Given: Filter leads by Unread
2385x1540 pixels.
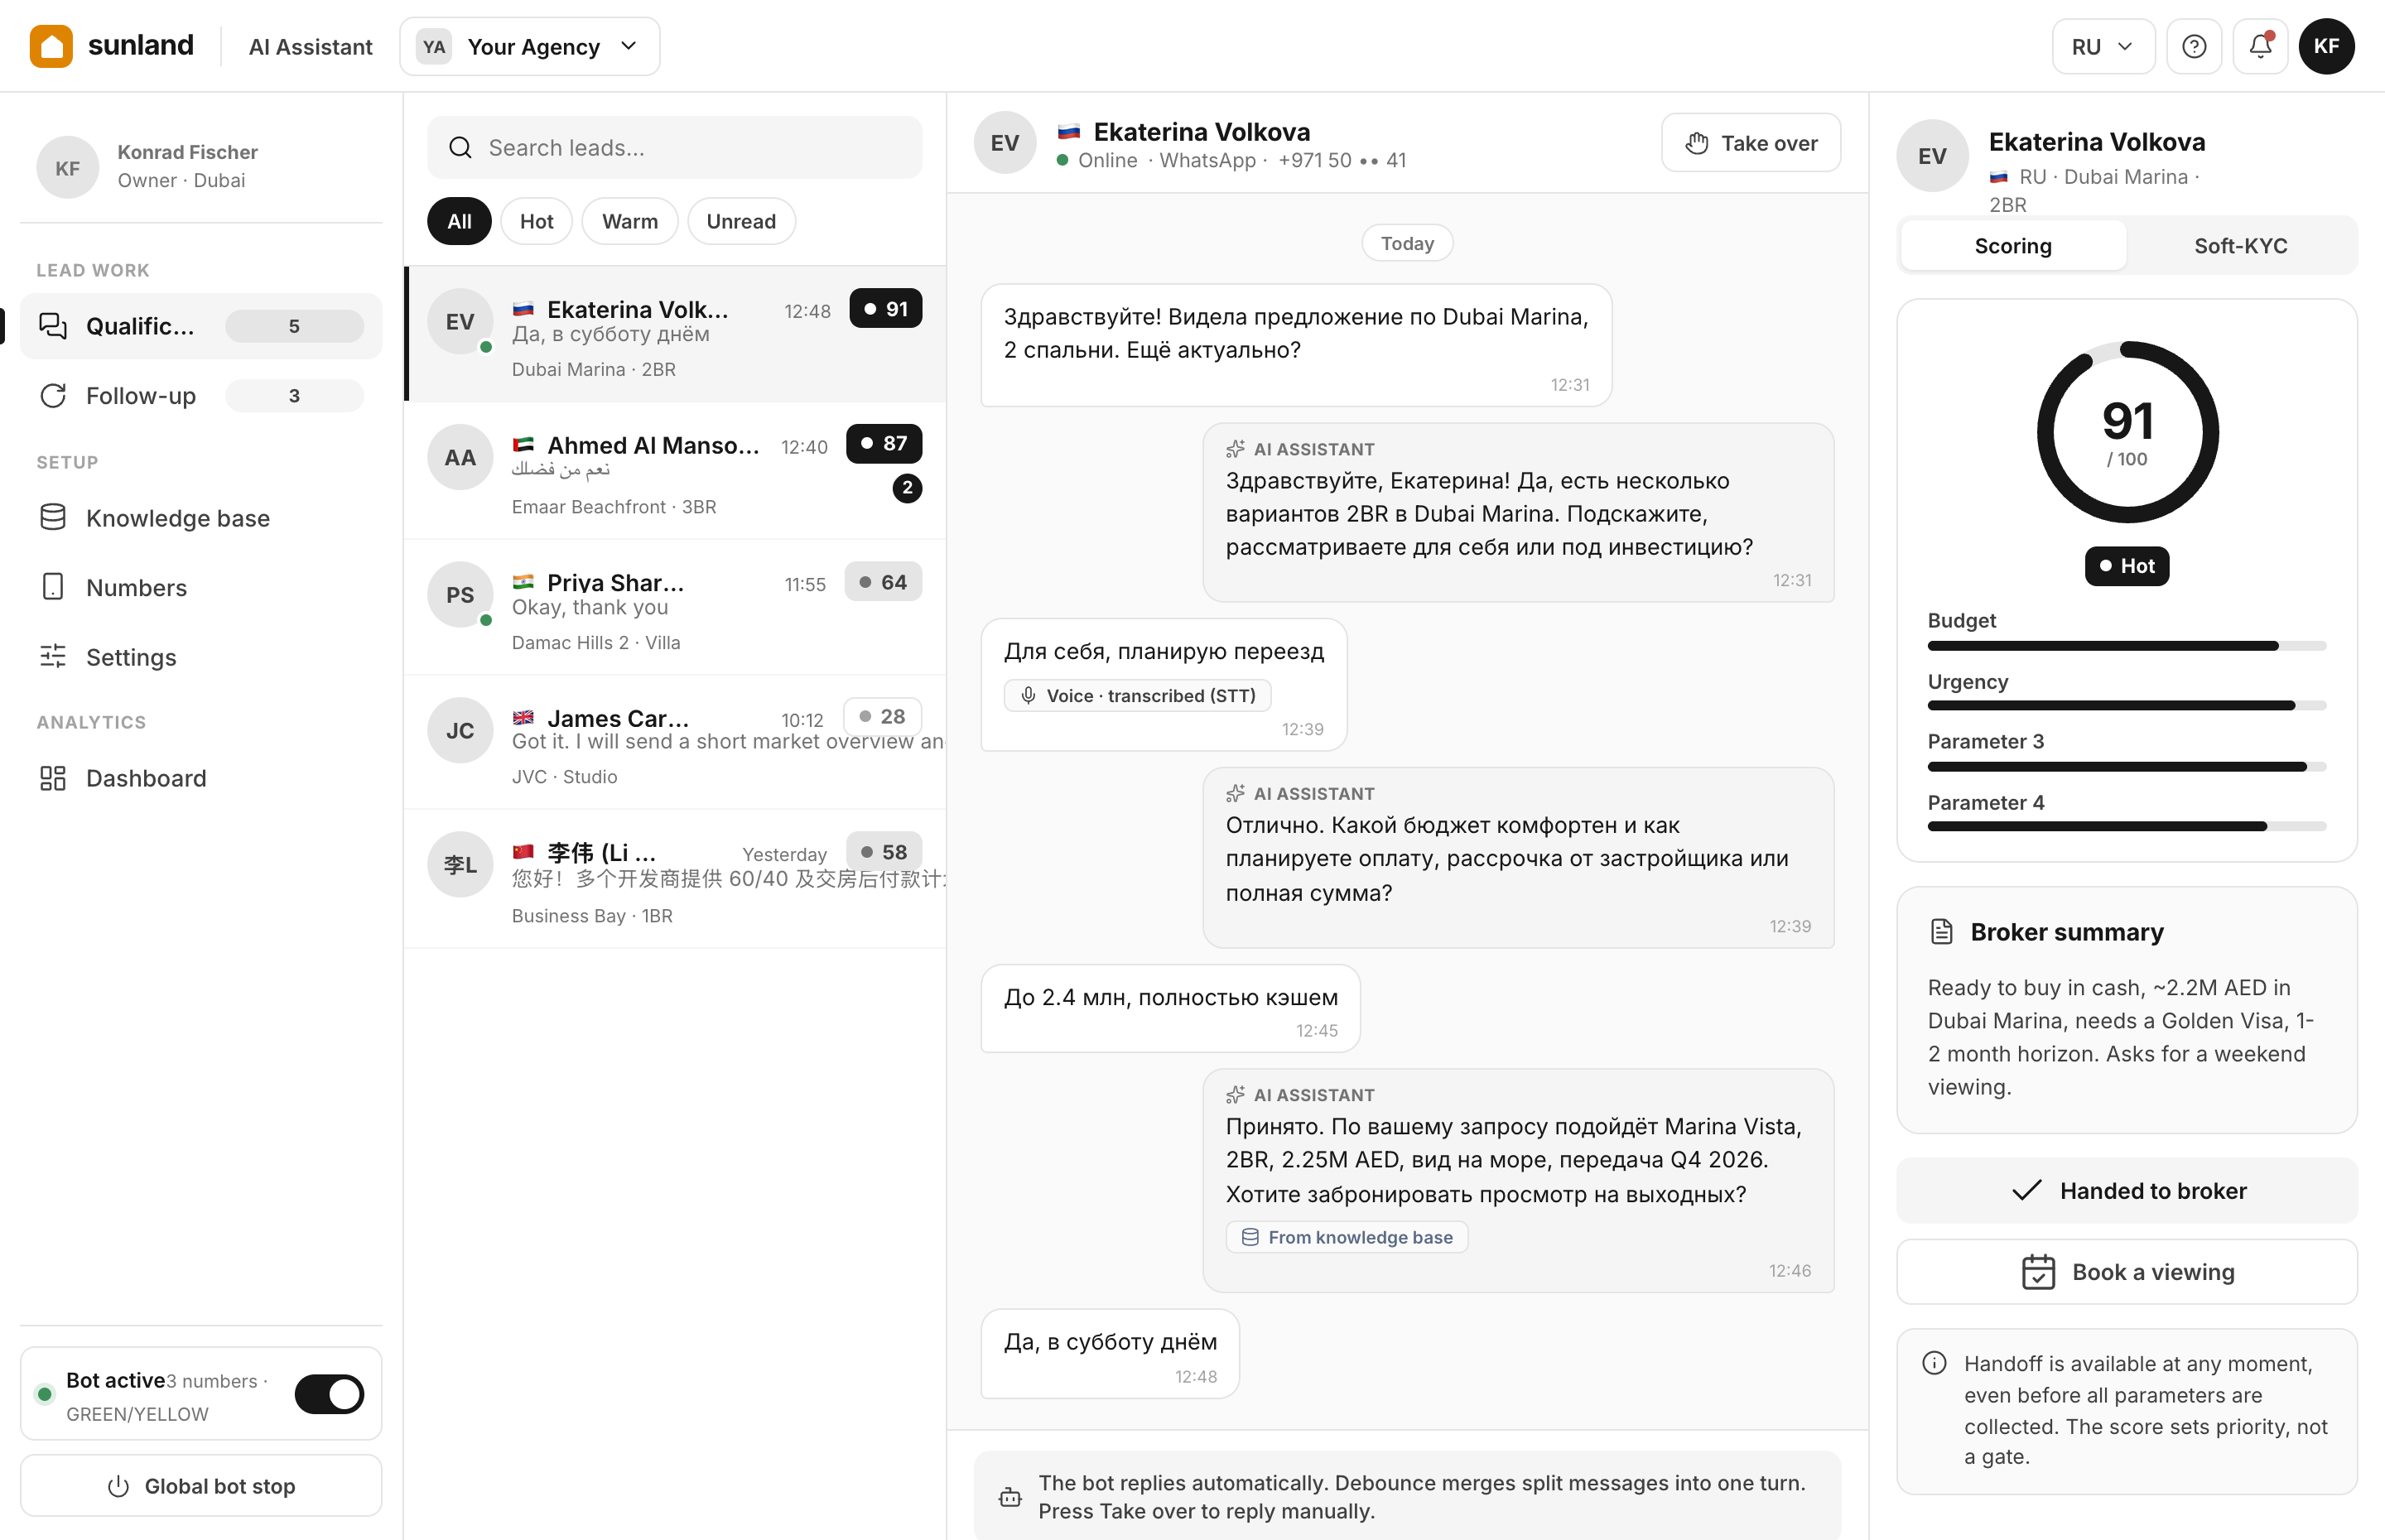Looking at the screenshot, I should point(741,221).
